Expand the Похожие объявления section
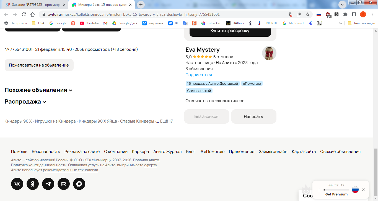The height and width of the screenshot is (201, 378). click(x=38, y=90)
